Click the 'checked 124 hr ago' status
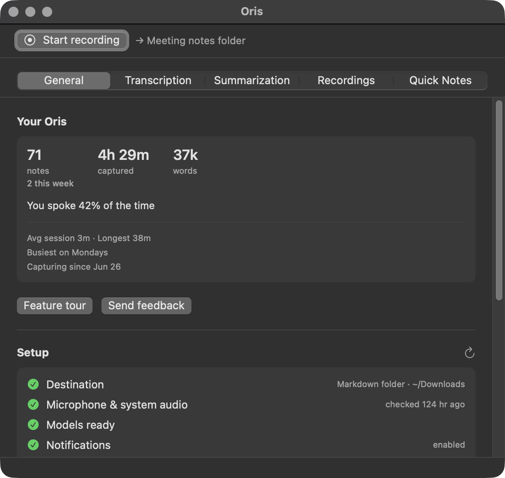Viewport: 505px width, 478px height. pyautogui.click(x=425, y=404)
